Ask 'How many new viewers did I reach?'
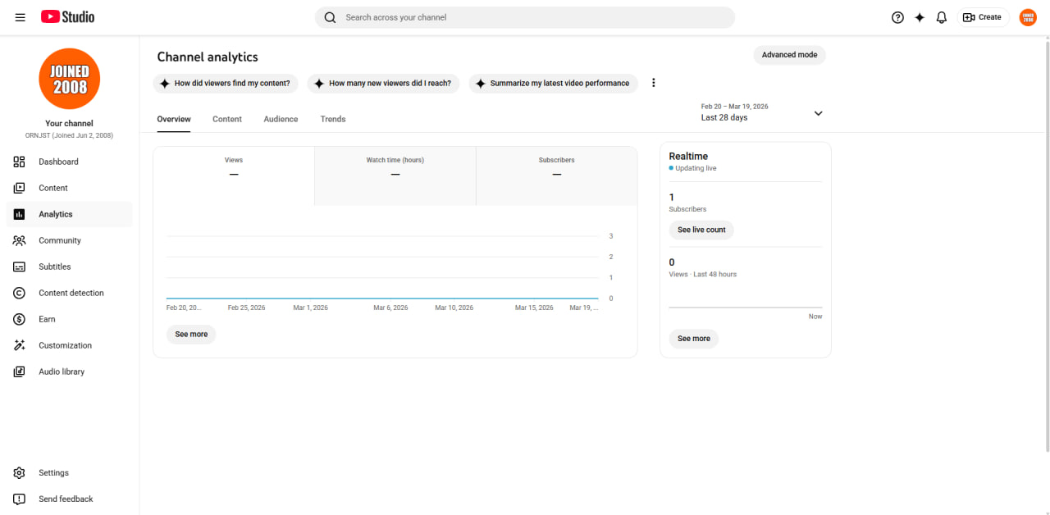Screen dimensions: 1050x515 coord(383,83)
